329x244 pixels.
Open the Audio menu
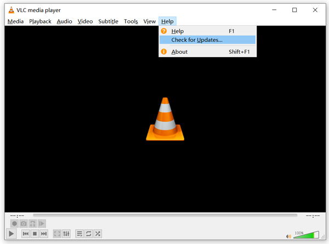[x=64, y=21]
